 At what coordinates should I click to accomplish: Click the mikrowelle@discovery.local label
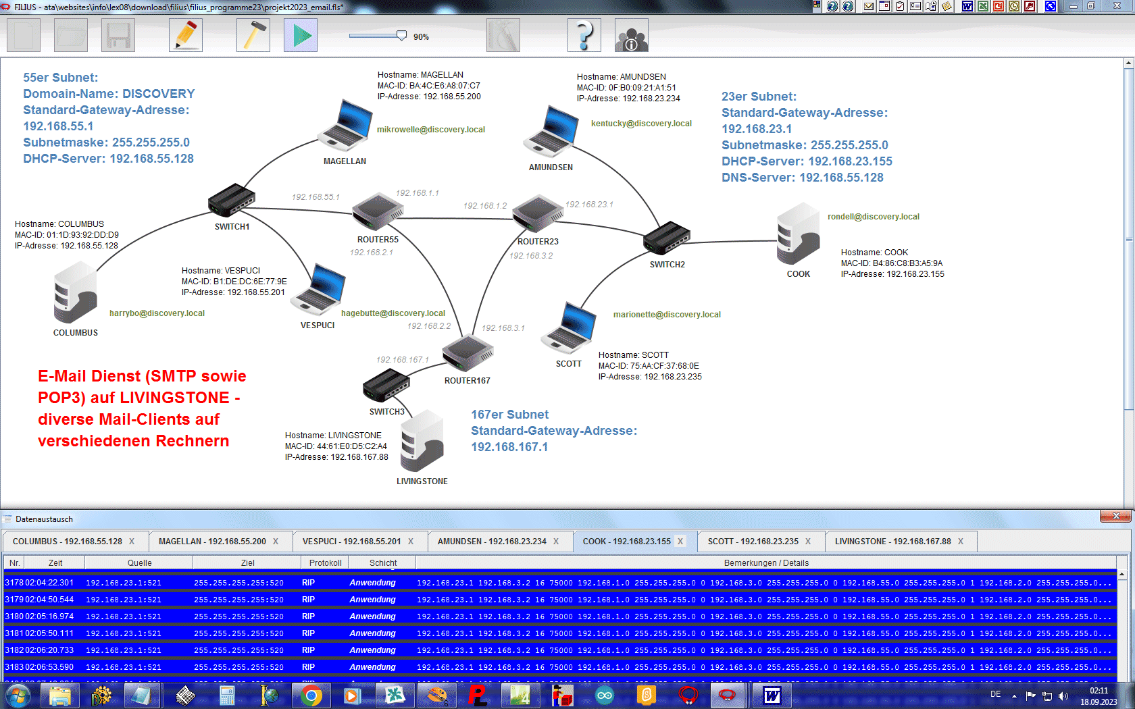tap(431, 130)
